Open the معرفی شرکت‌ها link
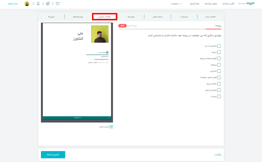 coord(211,4)
